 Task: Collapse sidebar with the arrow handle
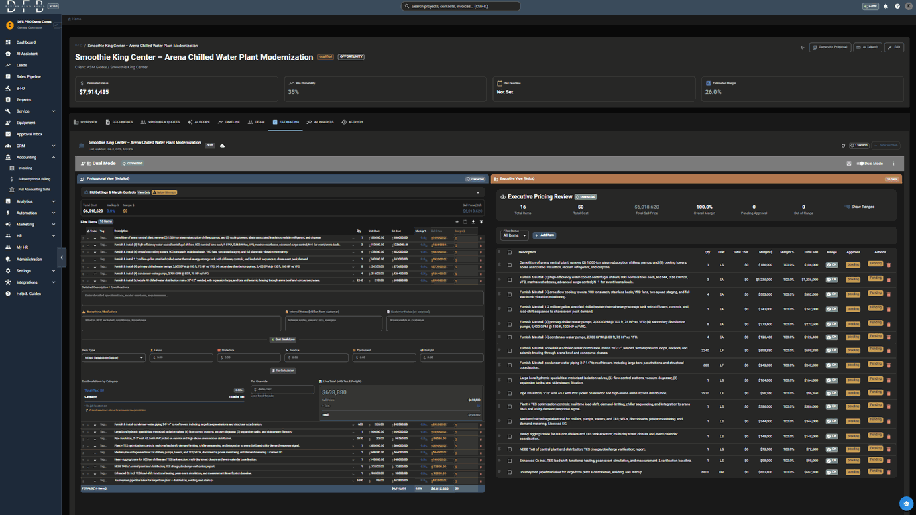[x=62, y=257]
